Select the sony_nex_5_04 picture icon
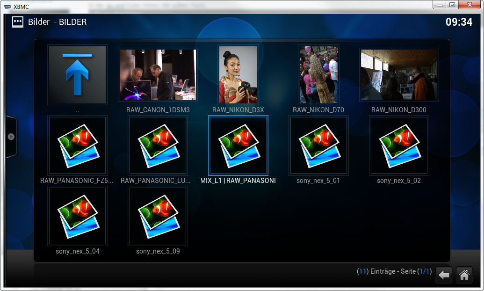Viewport: 484px width, 291px height. point(77,216)
